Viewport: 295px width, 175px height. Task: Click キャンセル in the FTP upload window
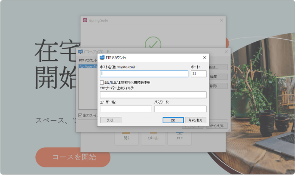click(217, 126)
